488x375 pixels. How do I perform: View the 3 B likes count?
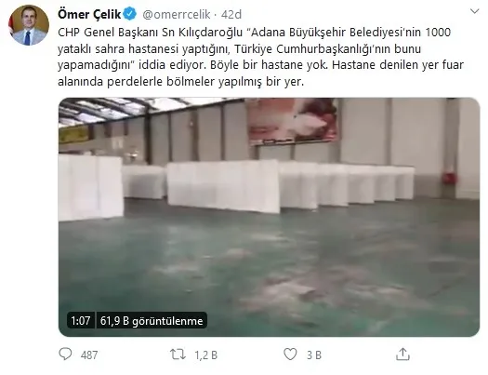(314, 355)
